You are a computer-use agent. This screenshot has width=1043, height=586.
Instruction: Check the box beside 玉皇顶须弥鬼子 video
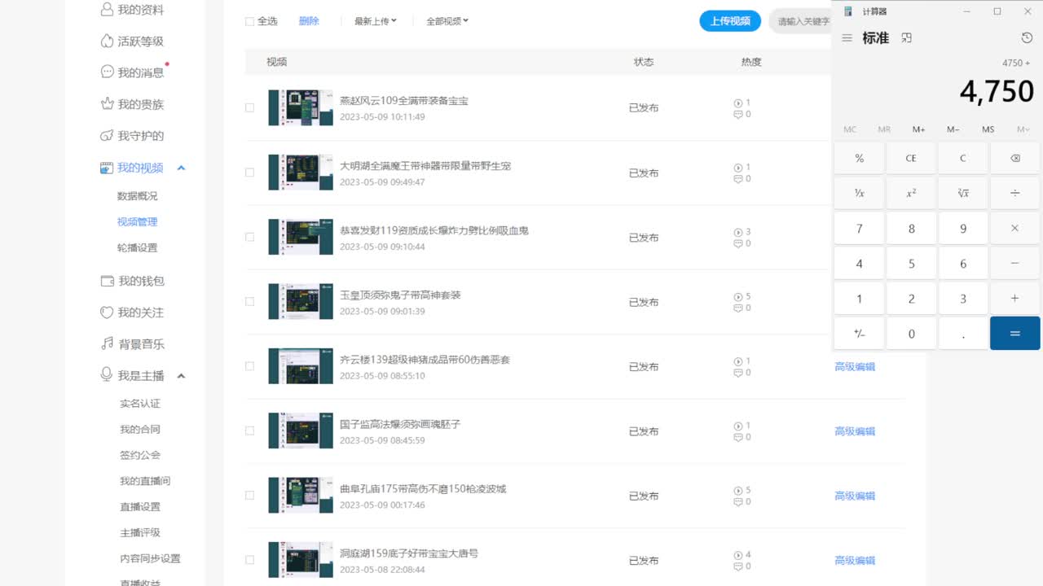coord(249,301)
